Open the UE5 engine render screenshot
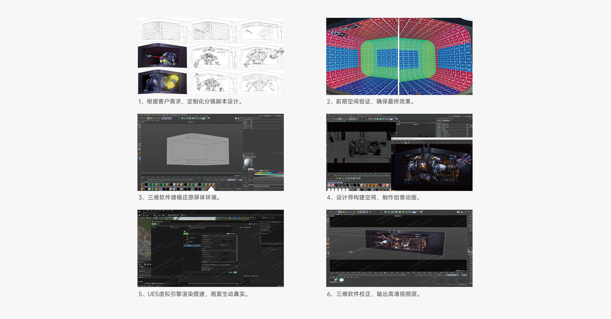 pyautogui.click(x=211, y=248)
